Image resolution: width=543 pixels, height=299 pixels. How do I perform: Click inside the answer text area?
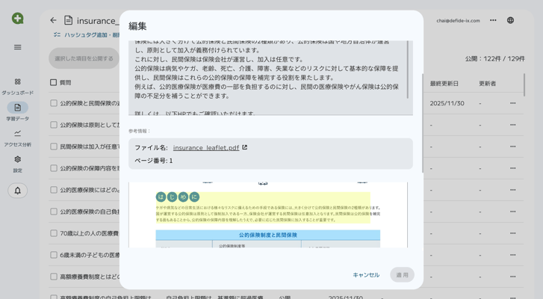(269, 78)
